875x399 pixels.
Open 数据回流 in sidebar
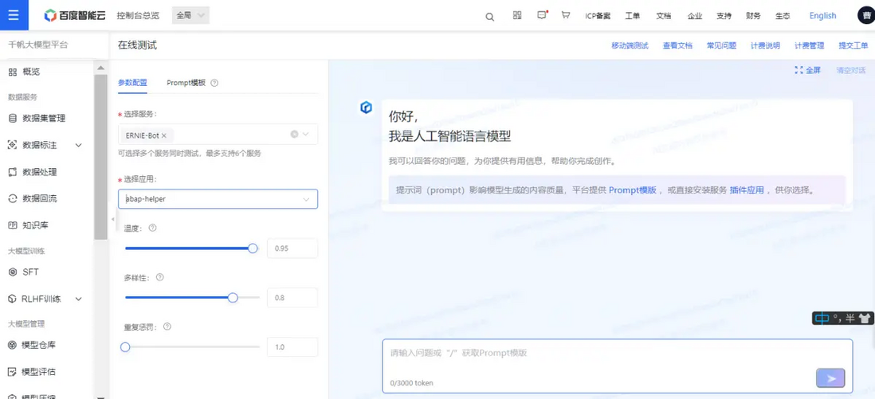click(x=39, y=198)
